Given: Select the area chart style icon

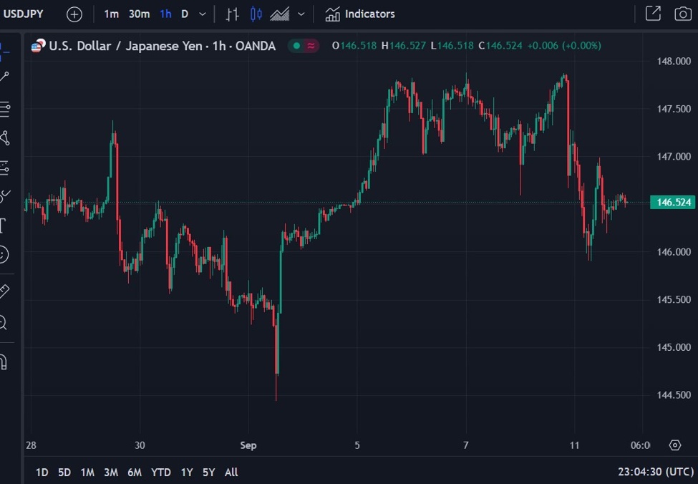Looking at the screenshot, I should coord(280,14).
